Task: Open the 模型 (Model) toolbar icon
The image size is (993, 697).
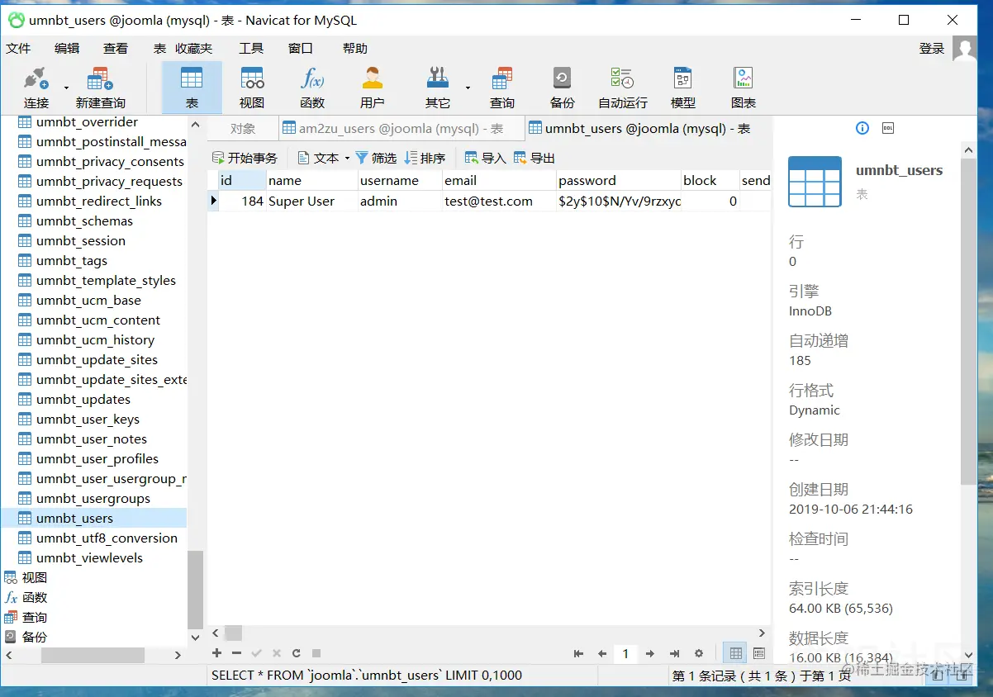Action: 682,88
